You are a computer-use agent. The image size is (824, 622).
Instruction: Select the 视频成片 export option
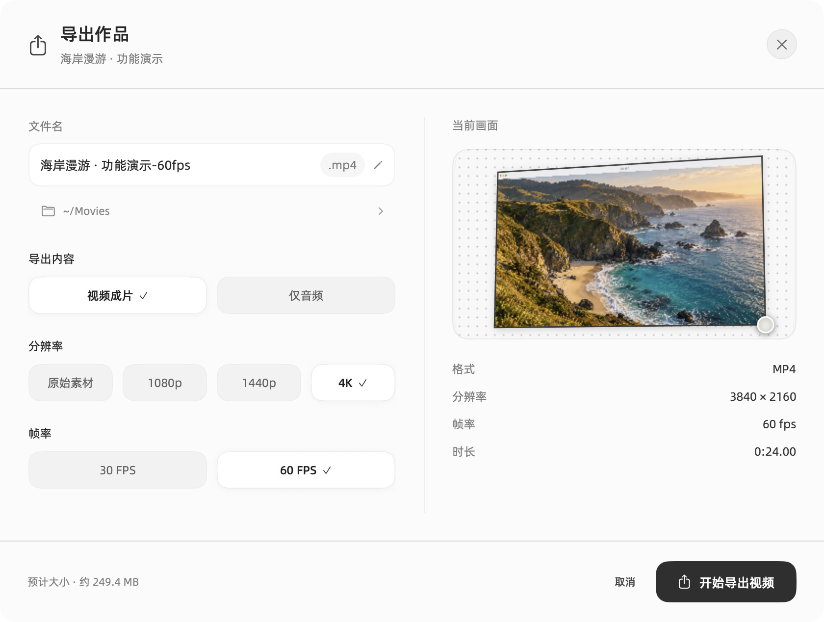pos(118,295)
